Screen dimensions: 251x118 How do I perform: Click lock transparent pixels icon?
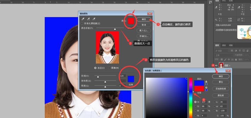221,60
